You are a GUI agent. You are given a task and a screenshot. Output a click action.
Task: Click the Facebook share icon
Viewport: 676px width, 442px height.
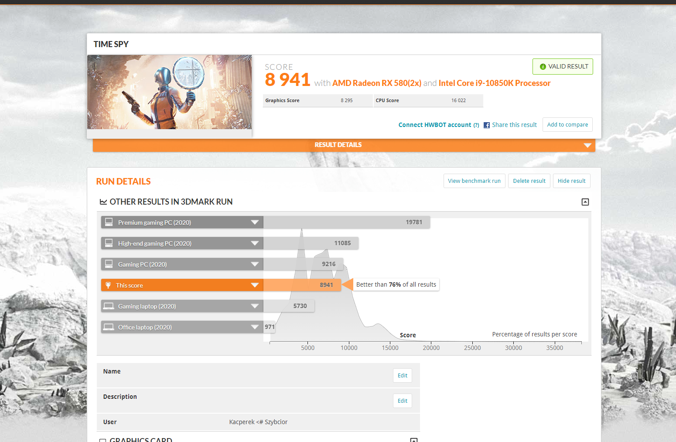point(487,125)
